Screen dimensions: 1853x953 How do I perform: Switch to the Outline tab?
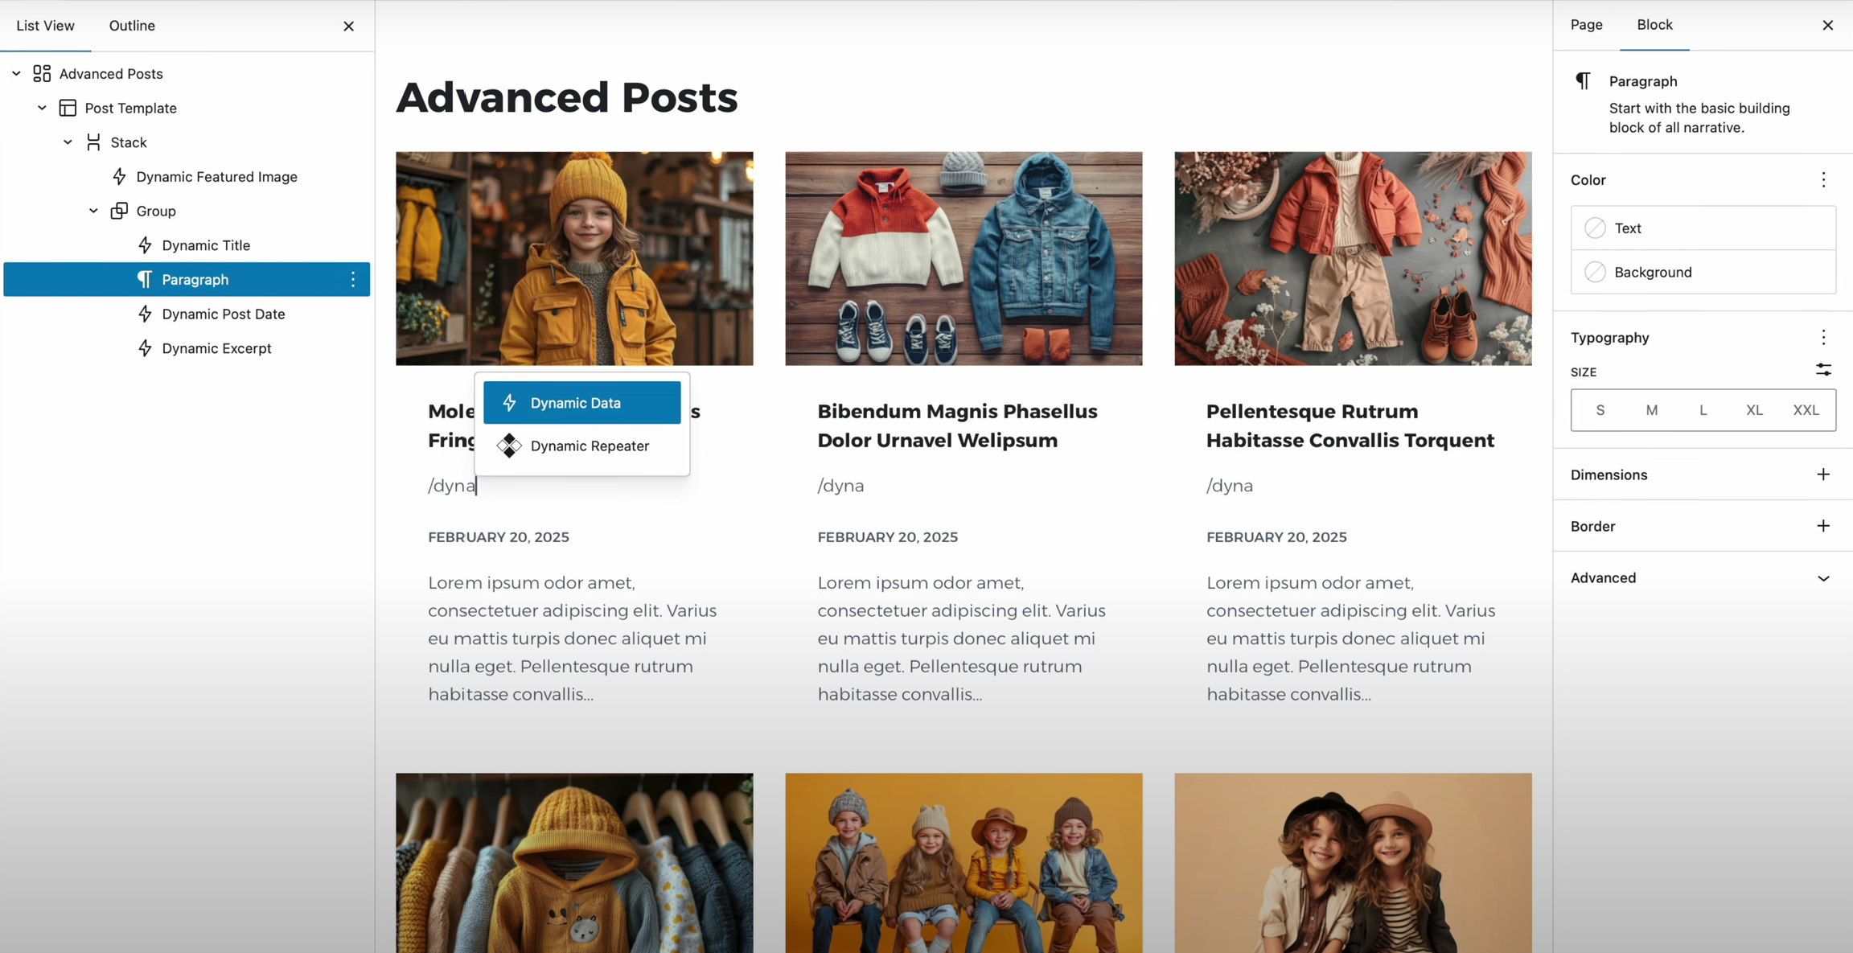pyautogui.click(x=132, y=26)
